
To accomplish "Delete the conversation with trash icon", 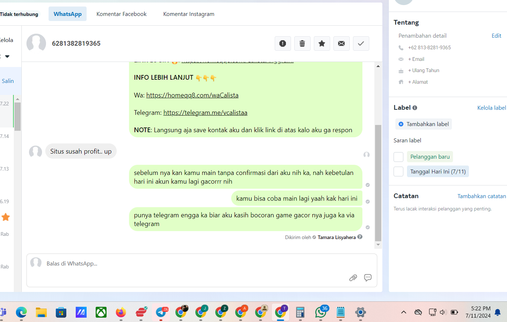I will point(302,43).
